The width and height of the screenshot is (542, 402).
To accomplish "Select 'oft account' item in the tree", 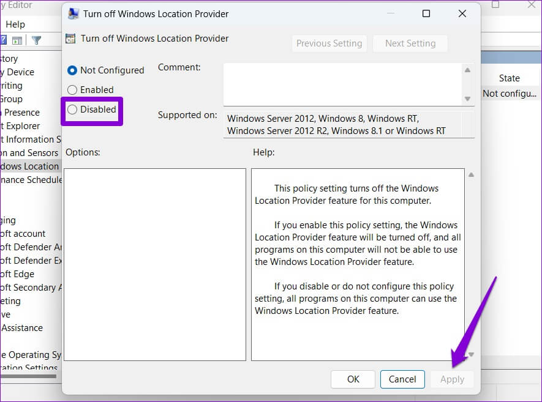I will [x=23, y=234].
